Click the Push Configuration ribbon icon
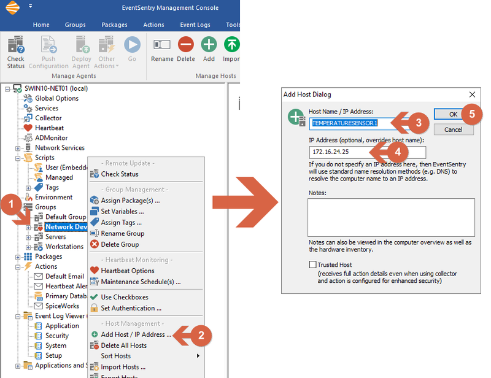 48,45
